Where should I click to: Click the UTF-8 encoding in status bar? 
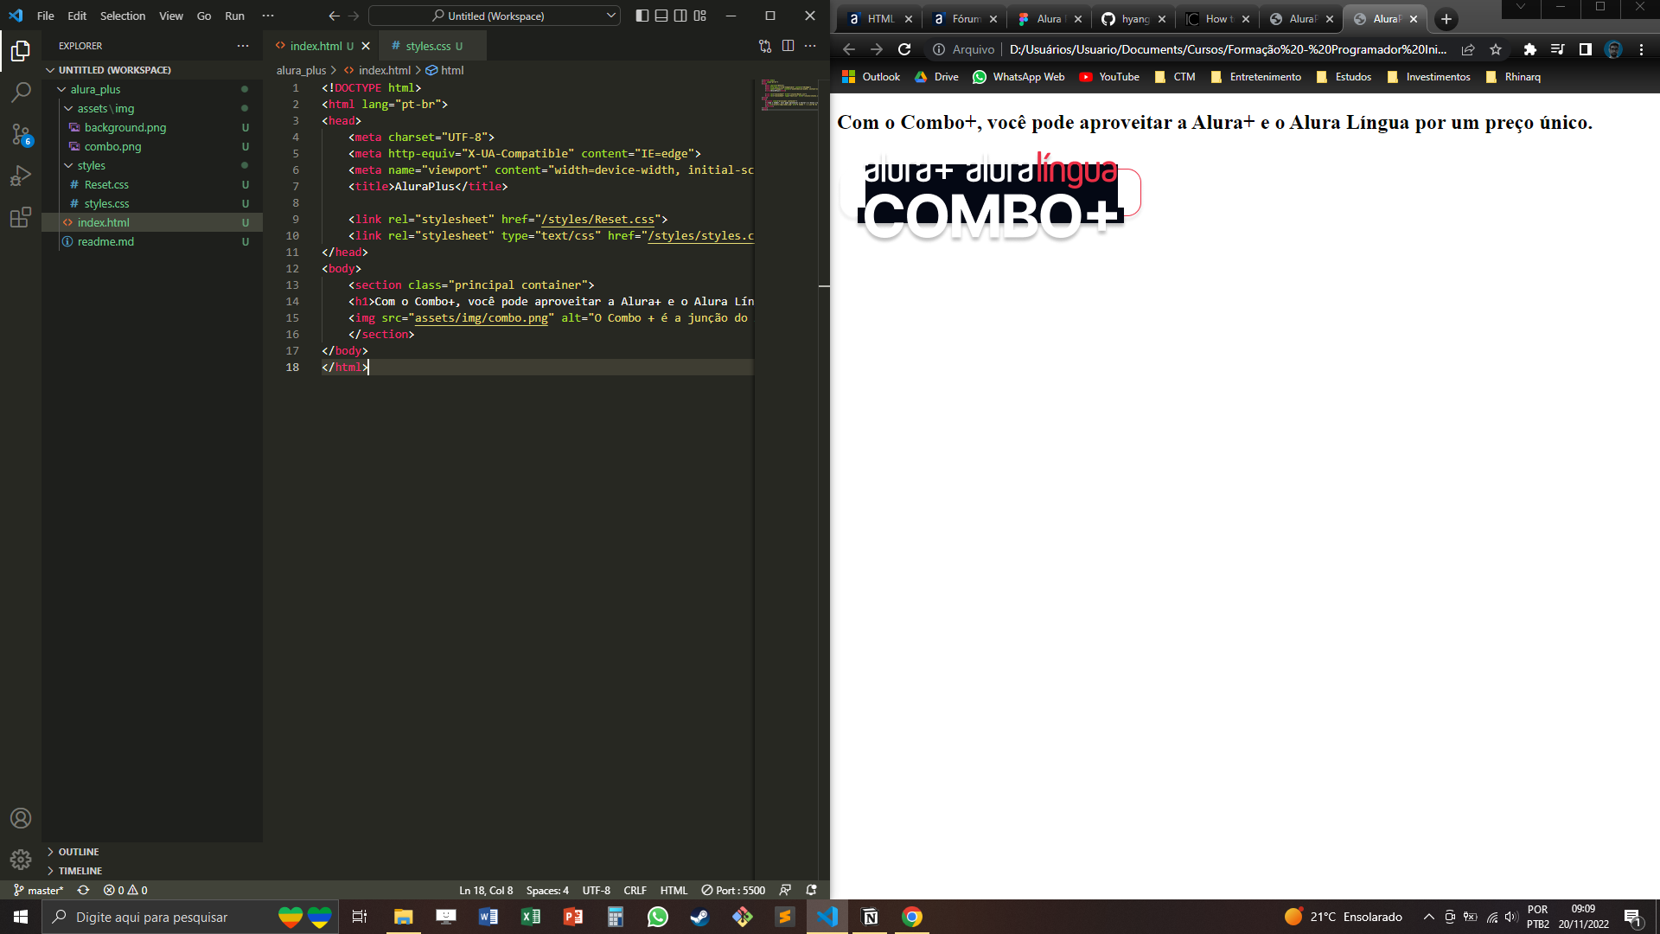[x=594, y=890]
